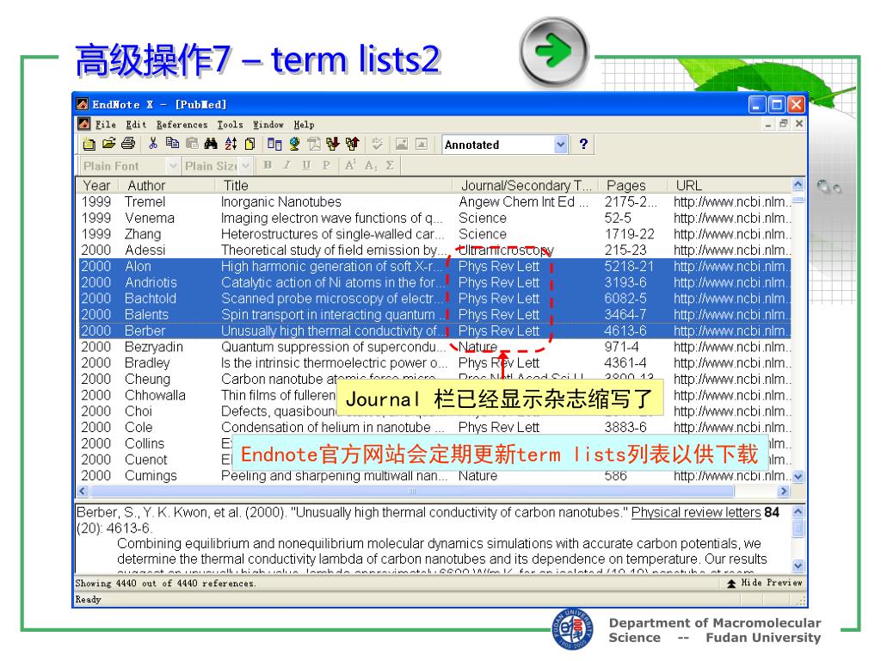Open Search References binoculars icon

pos(211,145)
